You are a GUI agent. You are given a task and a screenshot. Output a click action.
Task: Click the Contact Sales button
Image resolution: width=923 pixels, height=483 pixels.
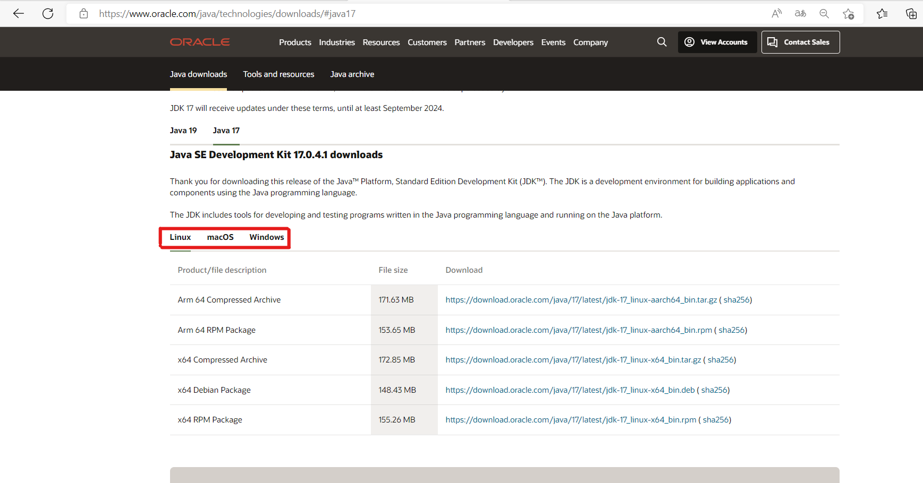801,42
